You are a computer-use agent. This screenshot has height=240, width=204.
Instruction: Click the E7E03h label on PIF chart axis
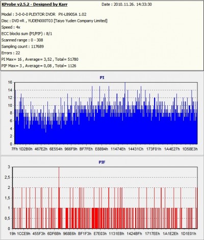click(100, 233)
